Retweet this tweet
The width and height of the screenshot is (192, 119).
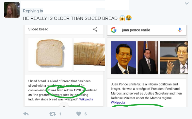[x=53, y=114]
